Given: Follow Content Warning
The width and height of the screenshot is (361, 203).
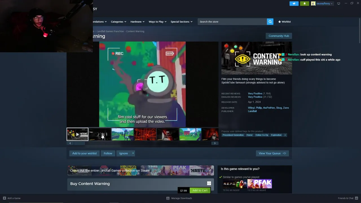Looking at the screenshot, I should click(108, 153).
